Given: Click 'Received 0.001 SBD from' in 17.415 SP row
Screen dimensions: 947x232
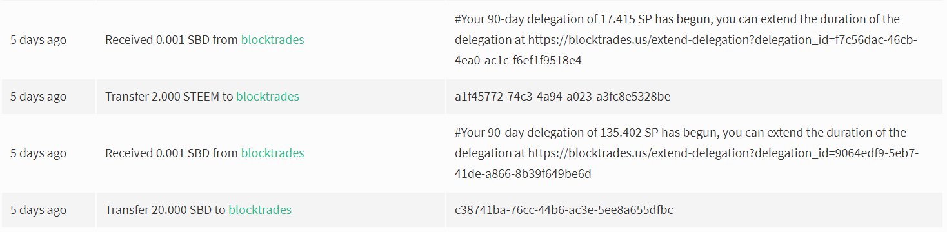Looking at the screenshot, I should (172, 40).
